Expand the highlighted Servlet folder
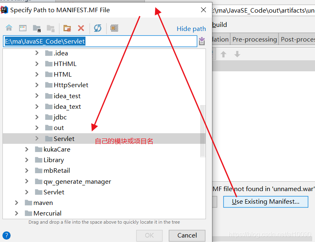315x242 pixels. click(37, 138)
